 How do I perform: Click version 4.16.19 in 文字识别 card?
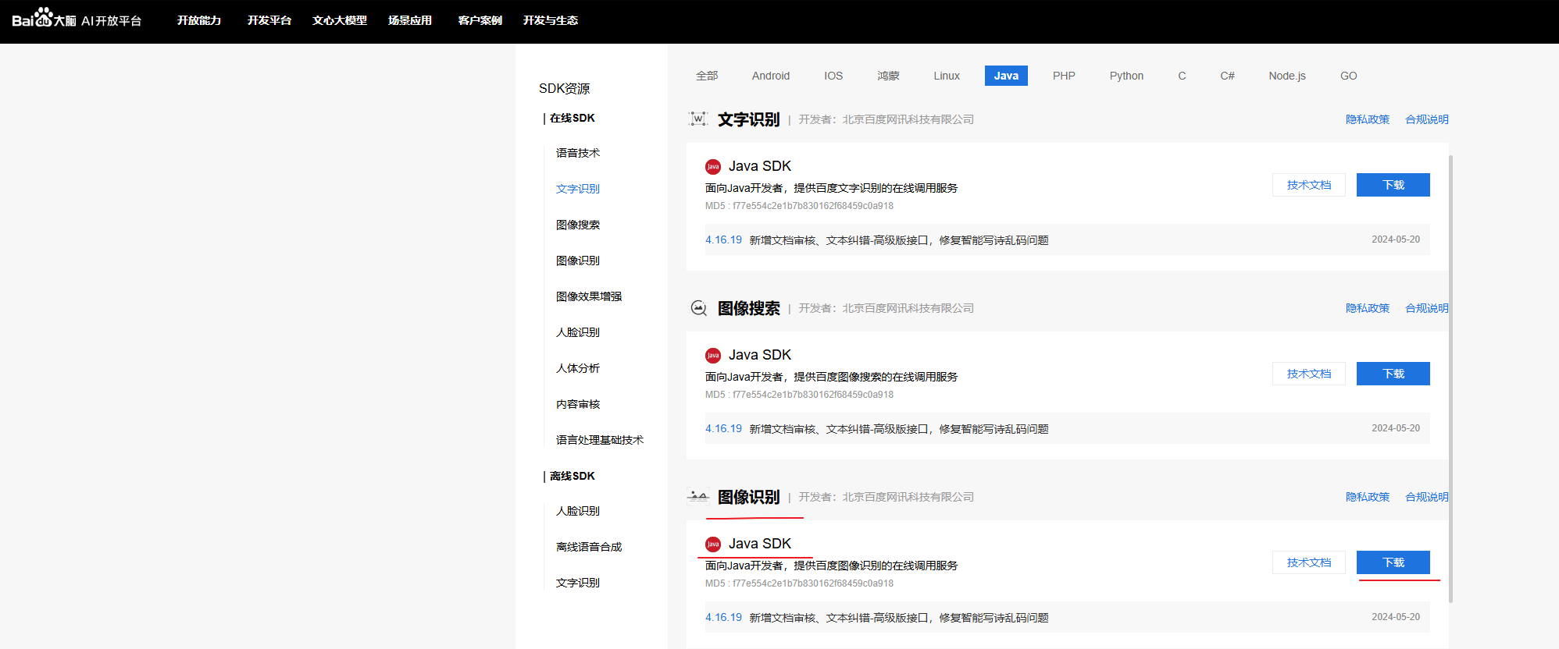pos(723,239)
